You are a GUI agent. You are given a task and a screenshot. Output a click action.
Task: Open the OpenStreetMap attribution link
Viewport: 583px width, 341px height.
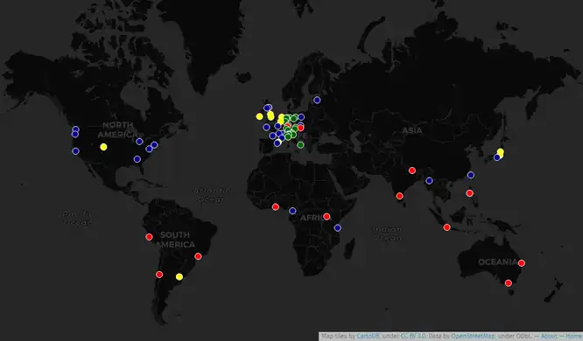(473, 336)
